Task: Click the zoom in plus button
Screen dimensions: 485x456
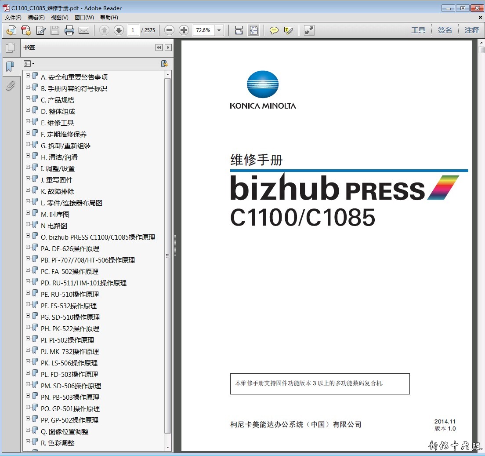Action: tap(184, 30)
